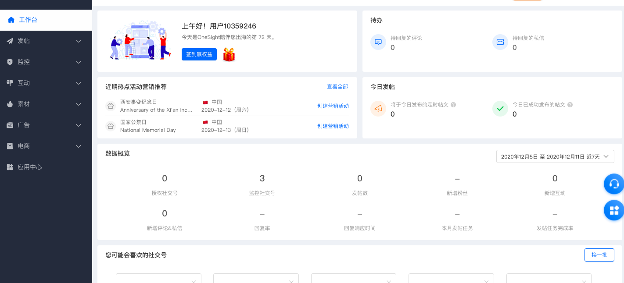This screenshot has height=283, width=624.
Task: Click the 互动 icon in sidebar
Action: pos(10,83)
